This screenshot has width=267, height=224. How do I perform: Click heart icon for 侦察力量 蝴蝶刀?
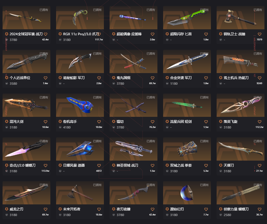coord(260,209)
